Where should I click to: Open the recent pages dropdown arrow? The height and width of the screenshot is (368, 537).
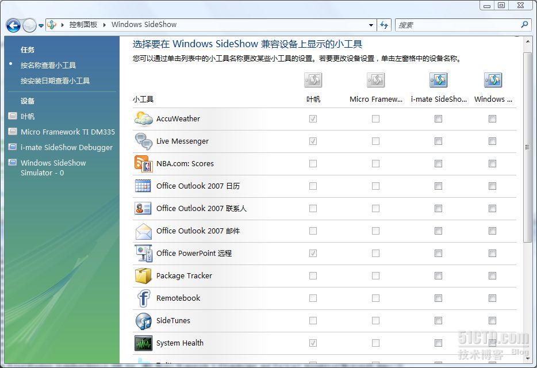click(x=41, y=25)
